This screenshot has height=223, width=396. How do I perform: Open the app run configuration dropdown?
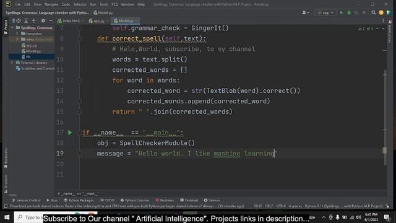click(x=325, y=12)
